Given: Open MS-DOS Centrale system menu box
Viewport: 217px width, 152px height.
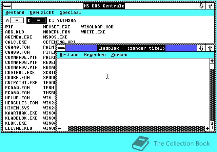Looking at the screenshot, I should (7, 6).
